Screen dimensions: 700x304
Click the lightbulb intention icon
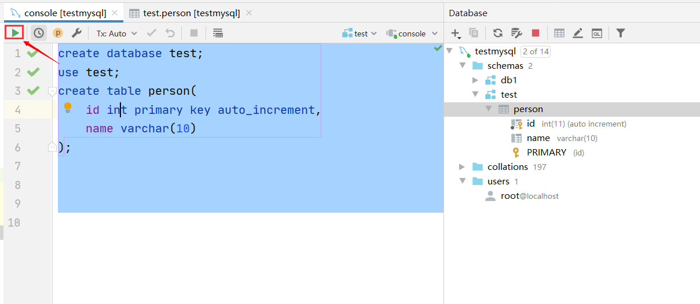pos(67,107)
